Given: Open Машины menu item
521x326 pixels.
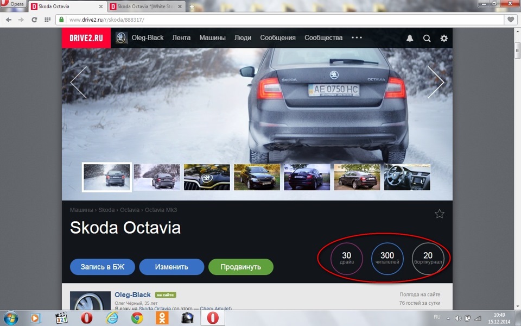Looking at the screenshot, I should tap(212, 37).
